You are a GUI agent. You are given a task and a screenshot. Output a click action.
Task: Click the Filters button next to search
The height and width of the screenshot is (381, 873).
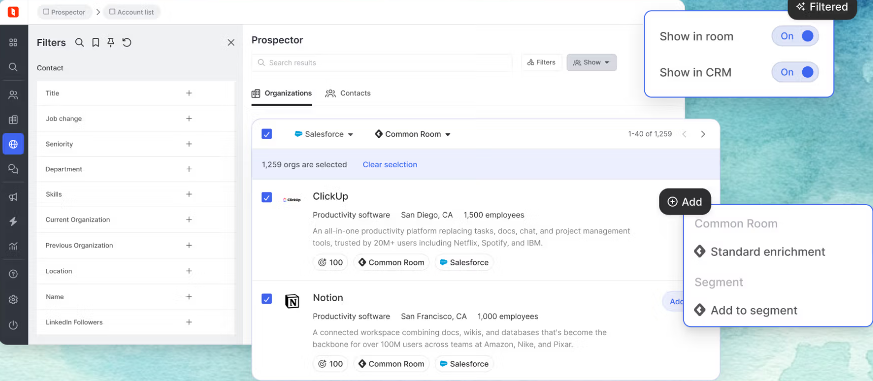pos(542,62)
